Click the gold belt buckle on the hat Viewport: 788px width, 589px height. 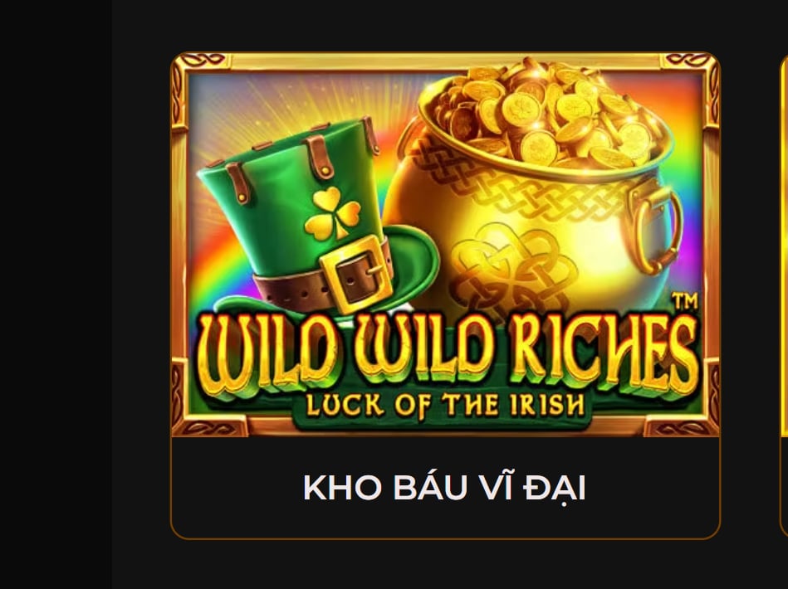pyautogui.click(x=355, y=274)
